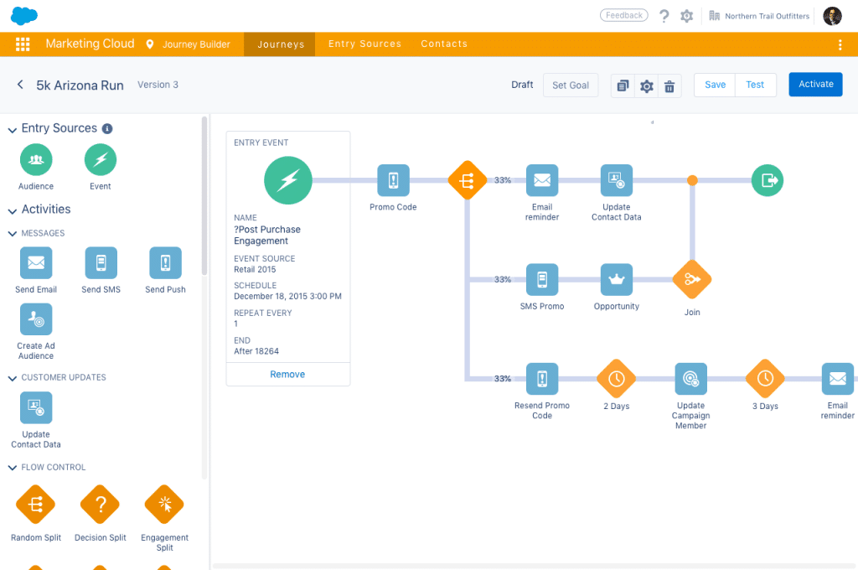
Task: Click the Remove link in entry event card
Action: [287, 375]
